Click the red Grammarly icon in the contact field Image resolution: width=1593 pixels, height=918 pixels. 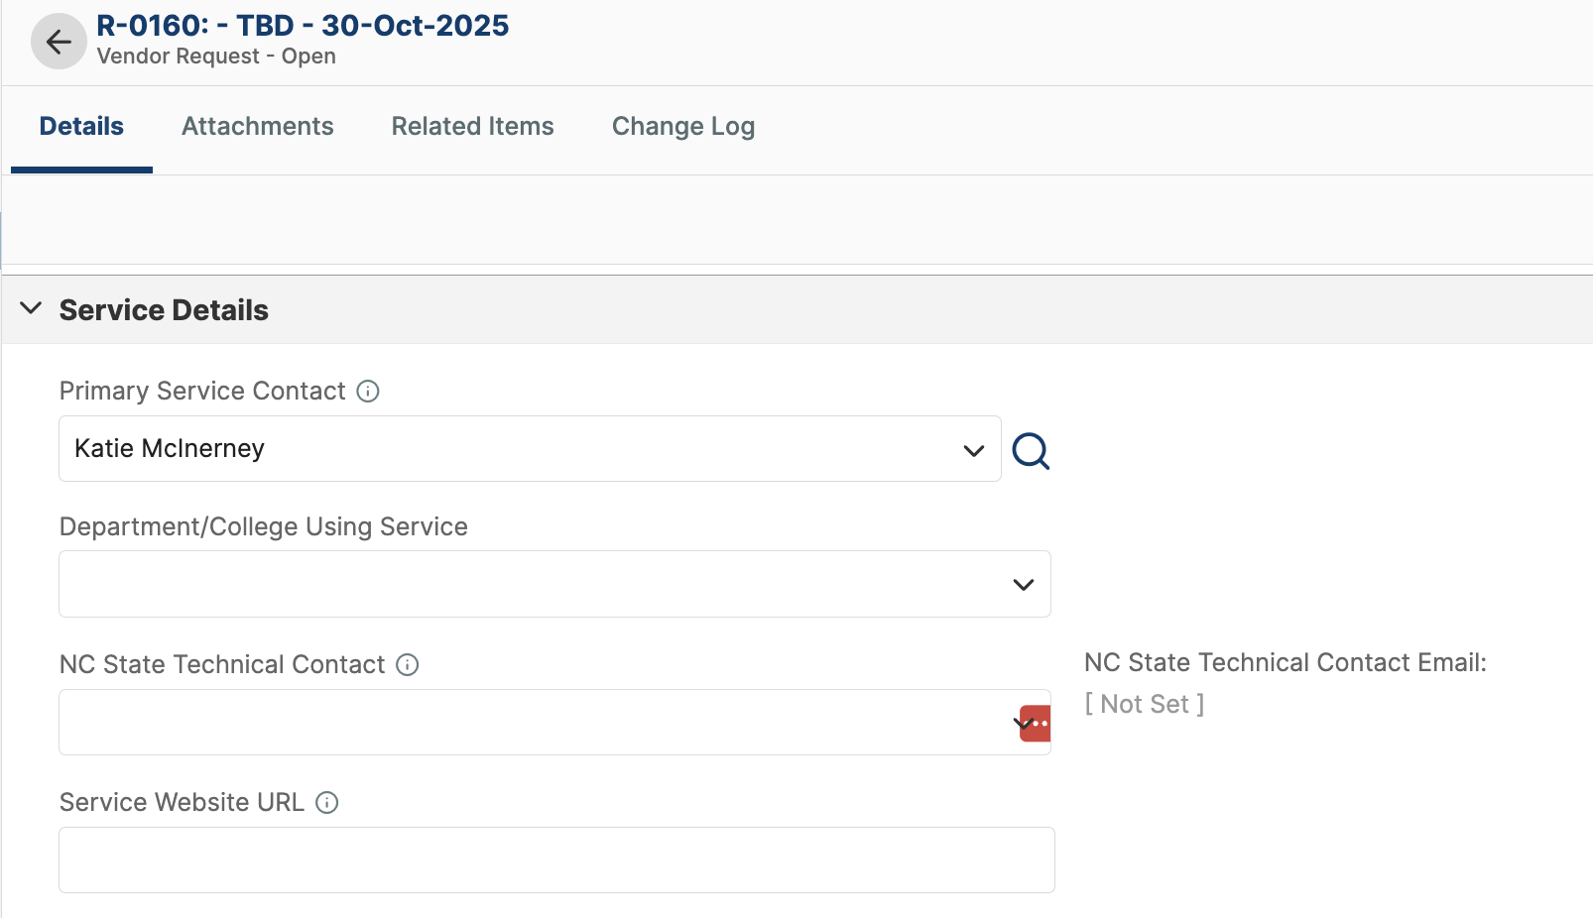point(1034,723)
